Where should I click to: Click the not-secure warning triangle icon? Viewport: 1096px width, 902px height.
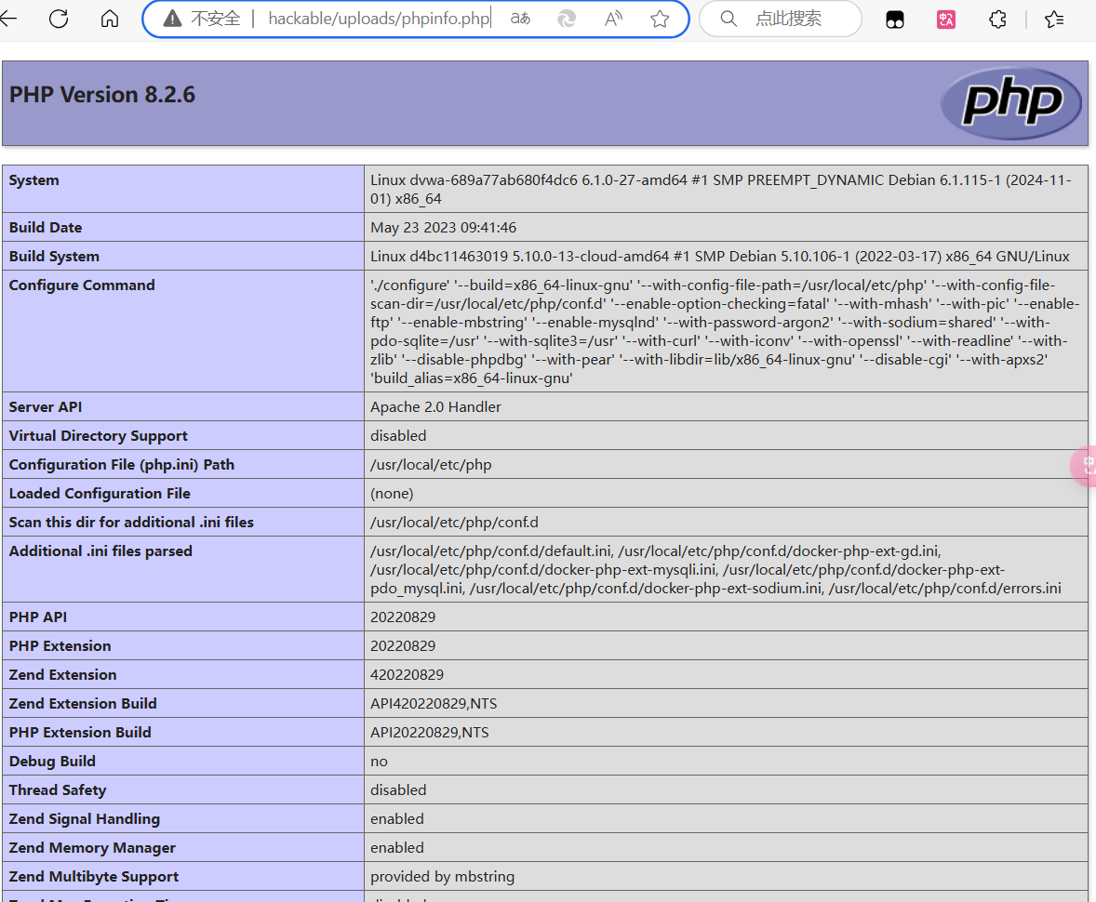click(x=172, y=19)
